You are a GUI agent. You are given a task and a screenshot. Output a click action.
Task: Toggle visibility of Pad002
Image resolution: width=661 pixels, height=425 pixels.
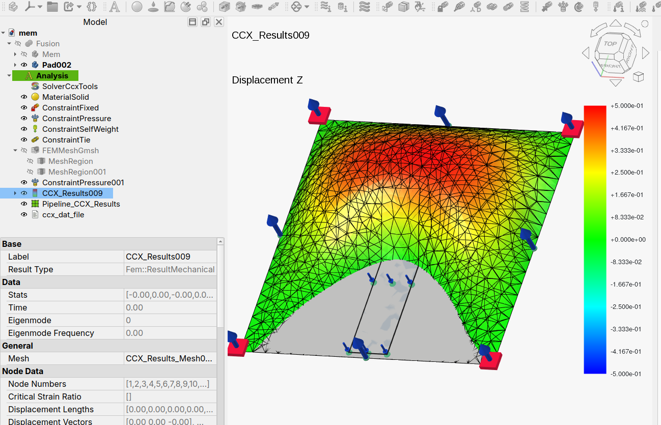pyautogui.click(x=24, y=65)
